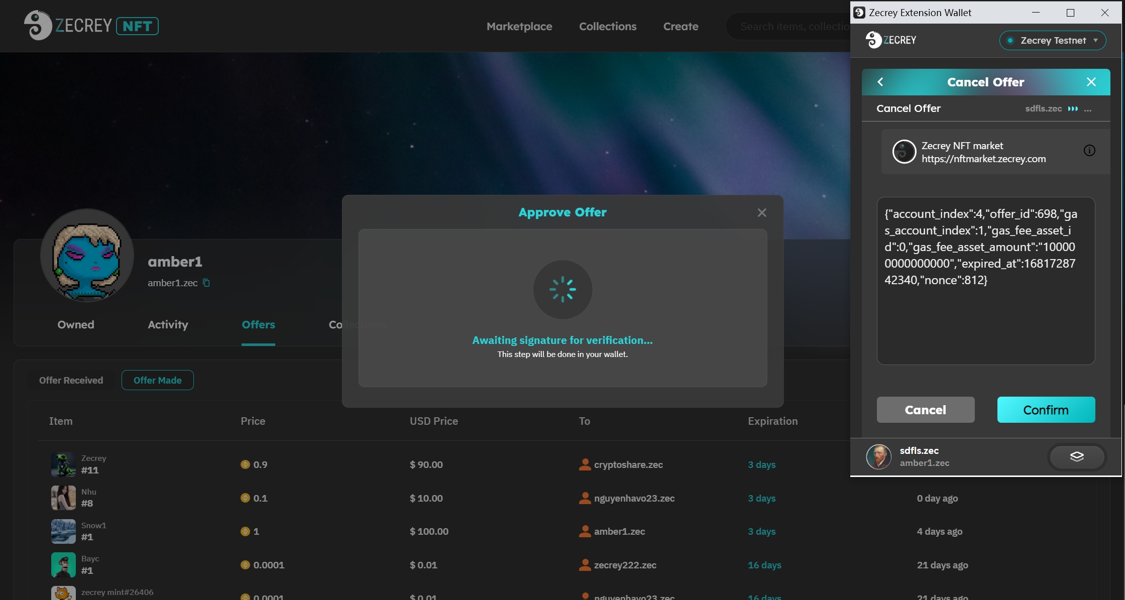Open the three-dots menu next to sdfls.zec
1125x600 pixels.
coord(1087,109)
